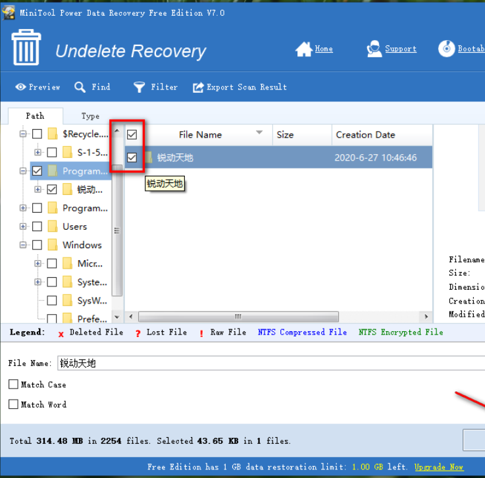Click the Home house icon
Viewport: 485px width, 478px height.
coord(304,49)
